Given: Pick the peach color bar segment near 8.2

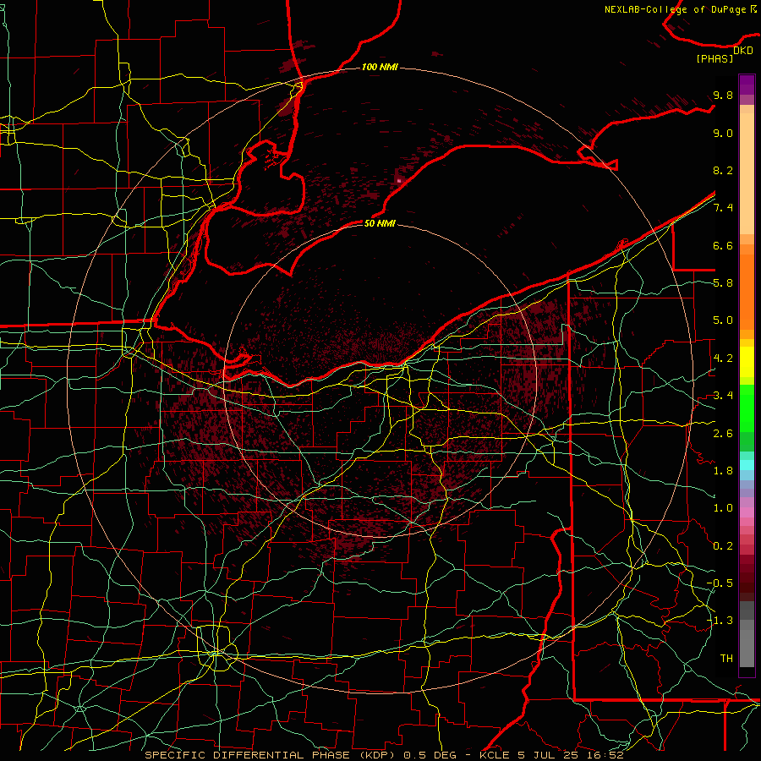Looking at the screenshot, I should 747,173.
